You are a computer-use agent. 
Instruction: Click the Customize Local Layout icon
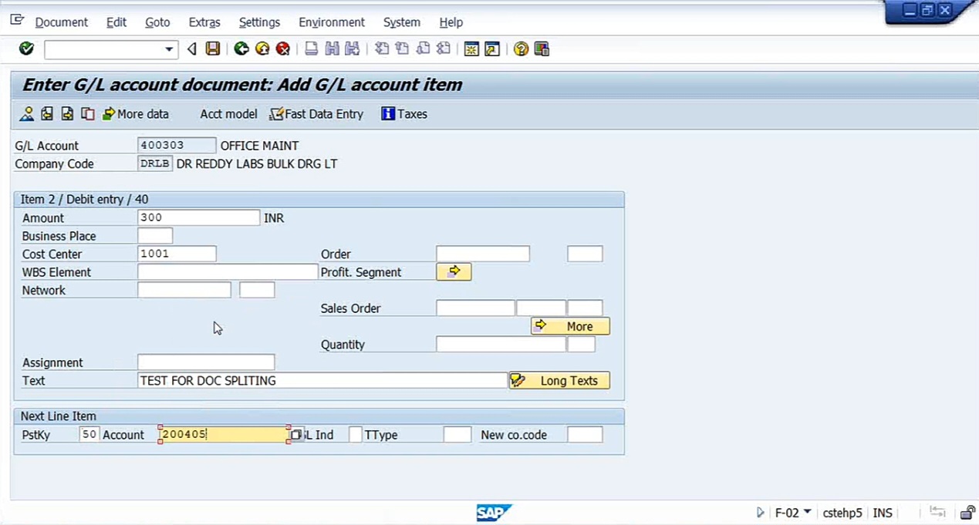click(x=542, y=49)
